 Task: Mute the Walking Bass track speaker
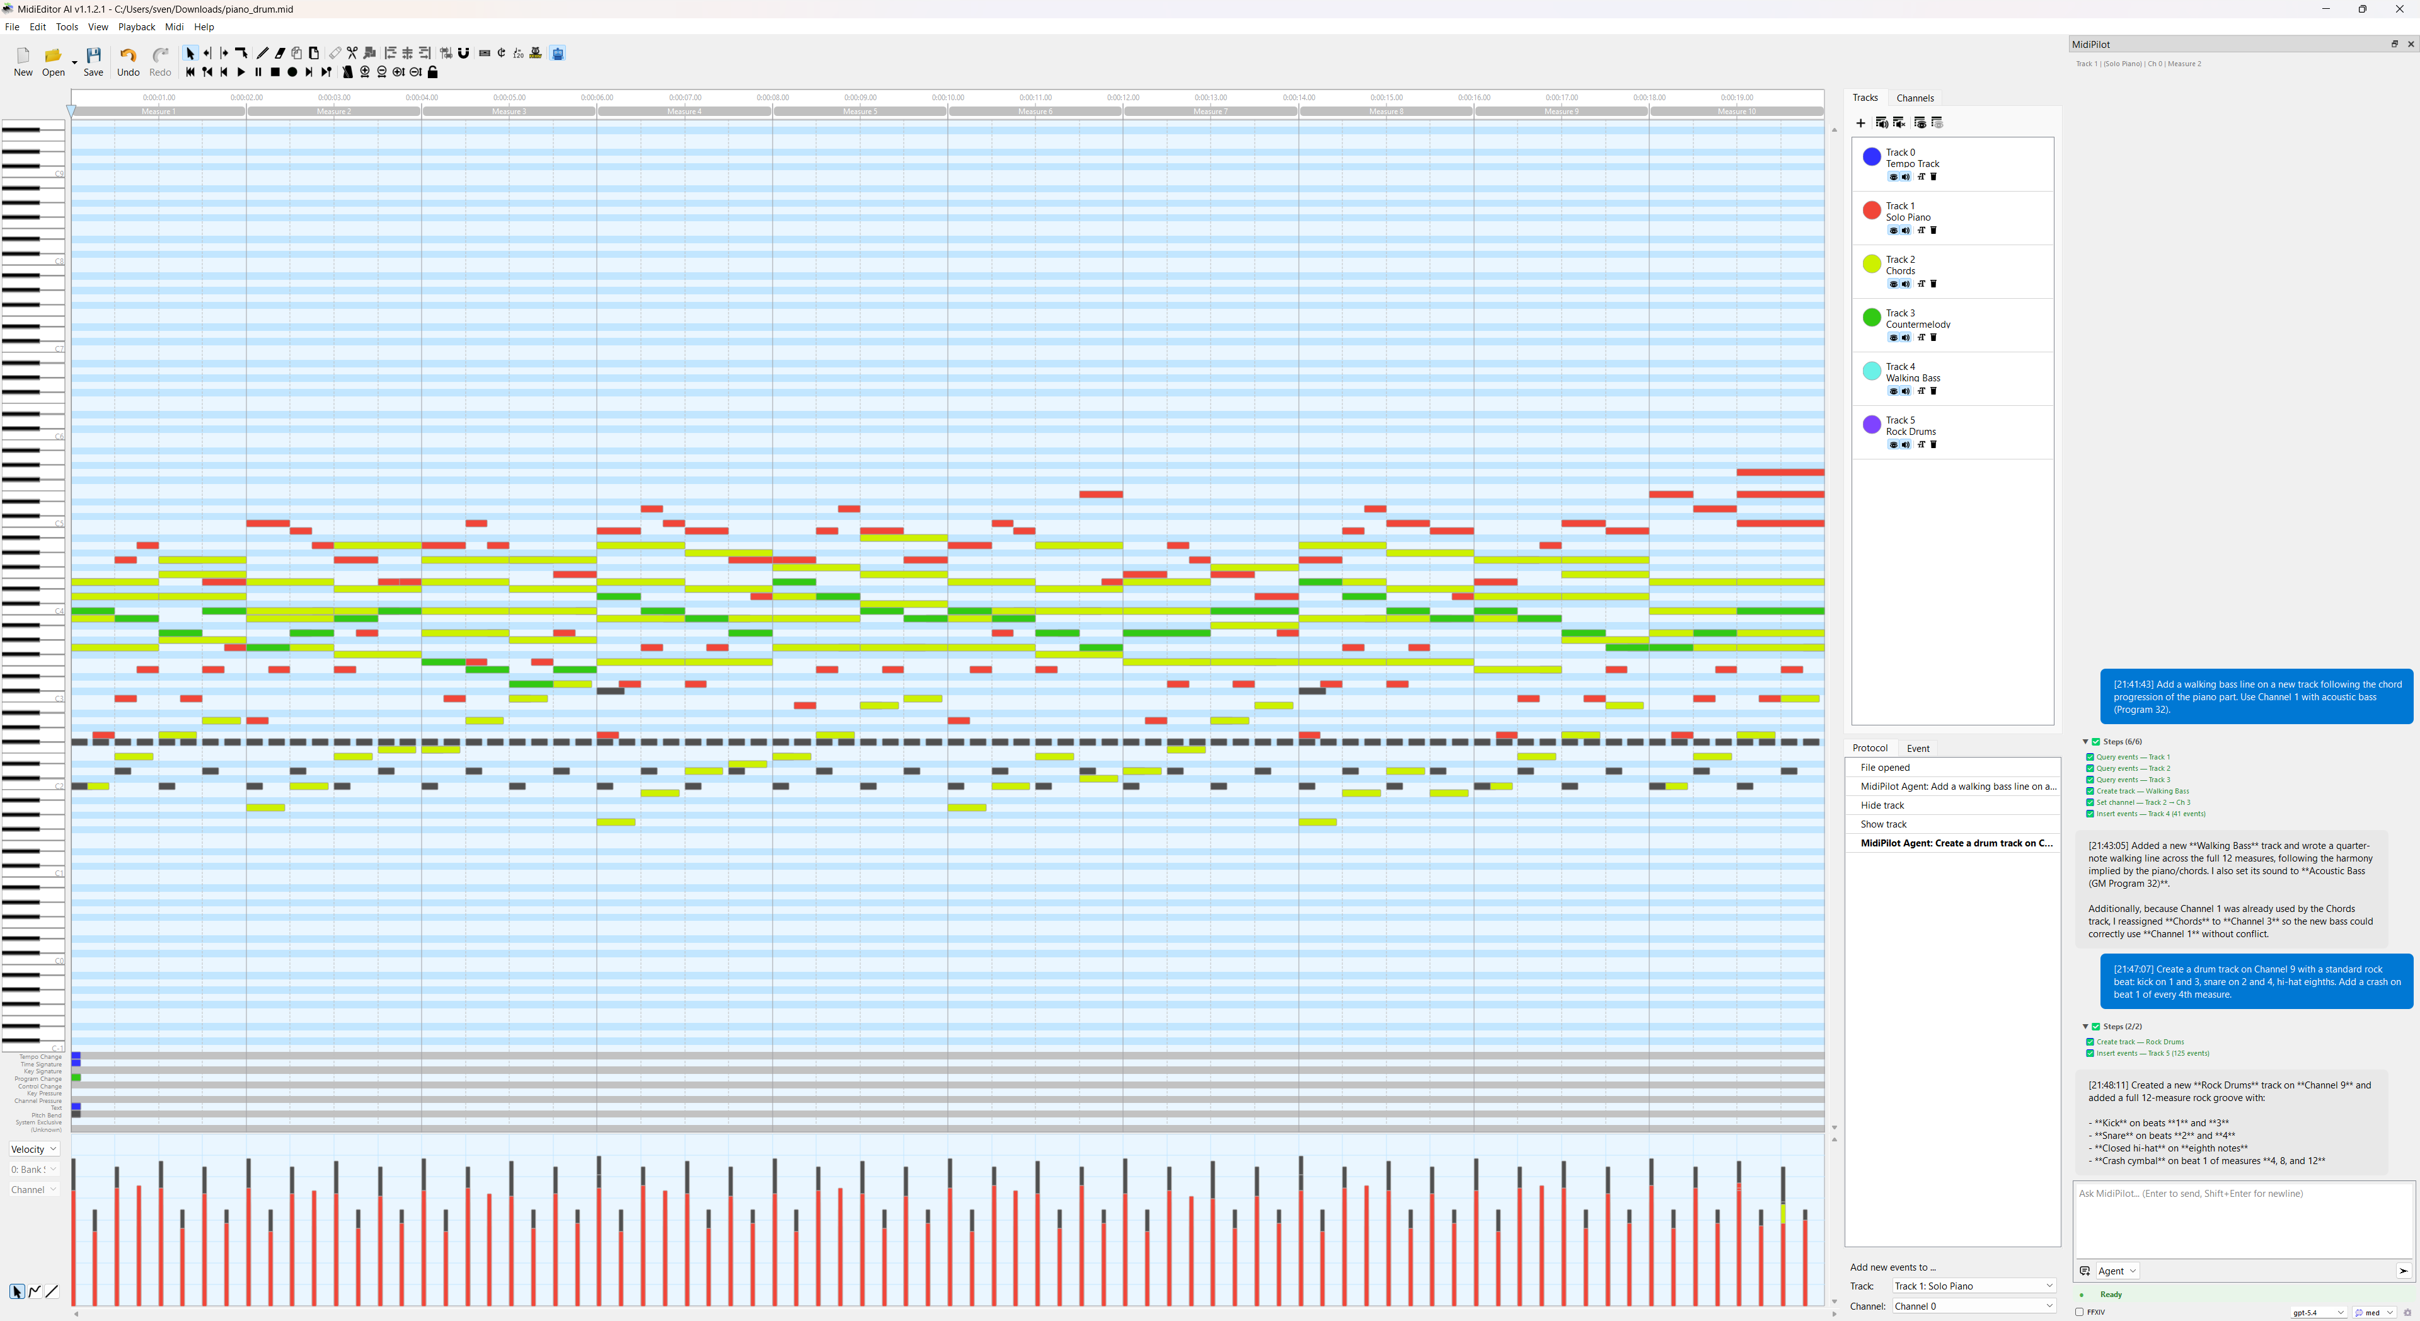tap(1905, 392)
